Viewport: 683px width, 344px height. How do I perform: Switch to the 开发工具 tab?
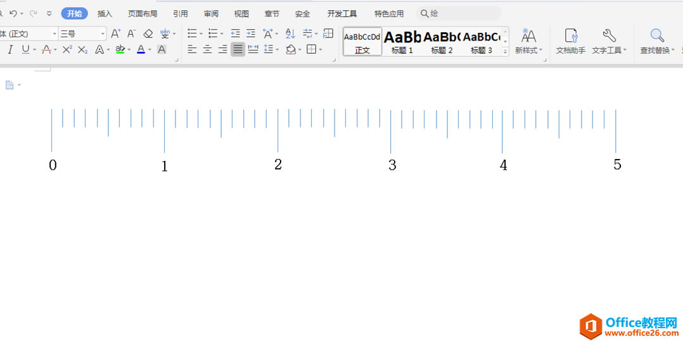point(342,14)
